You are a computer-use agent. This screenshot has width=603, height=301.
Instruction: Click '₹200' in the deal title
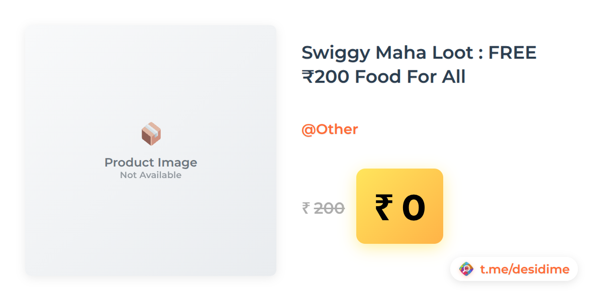(x=326, y=77)
